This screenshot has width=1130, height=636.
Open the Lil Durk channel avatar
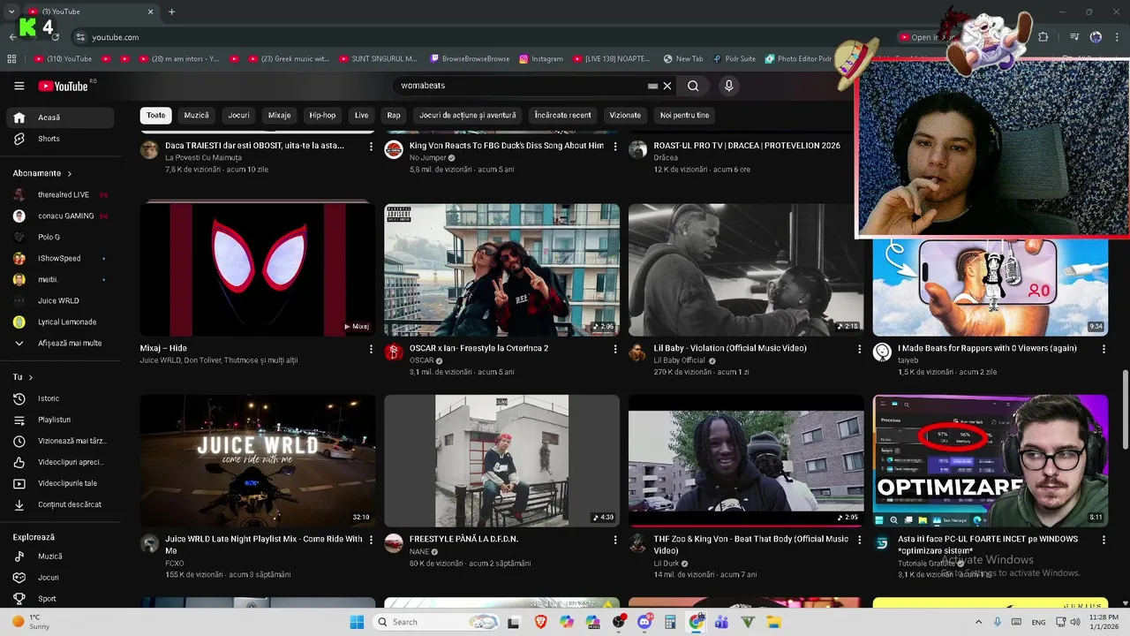pyautogui.click(x=637, y=543)
